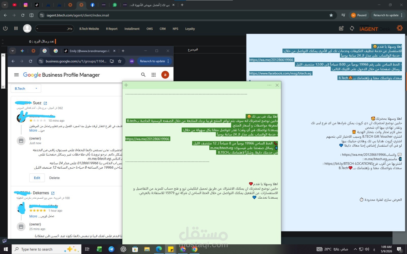Open the media control icon in main browser
Image resolution: width=407 pixels, height=254 pixels.
click(x=343, y=15)
